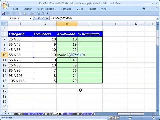Go to first sheet with tab navigation arrow
Viewport: 160px width, 120px height.
[x=3, y=114]
